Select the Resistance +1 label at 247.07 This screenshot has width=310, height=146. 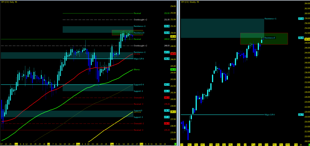tap(139, 52)
